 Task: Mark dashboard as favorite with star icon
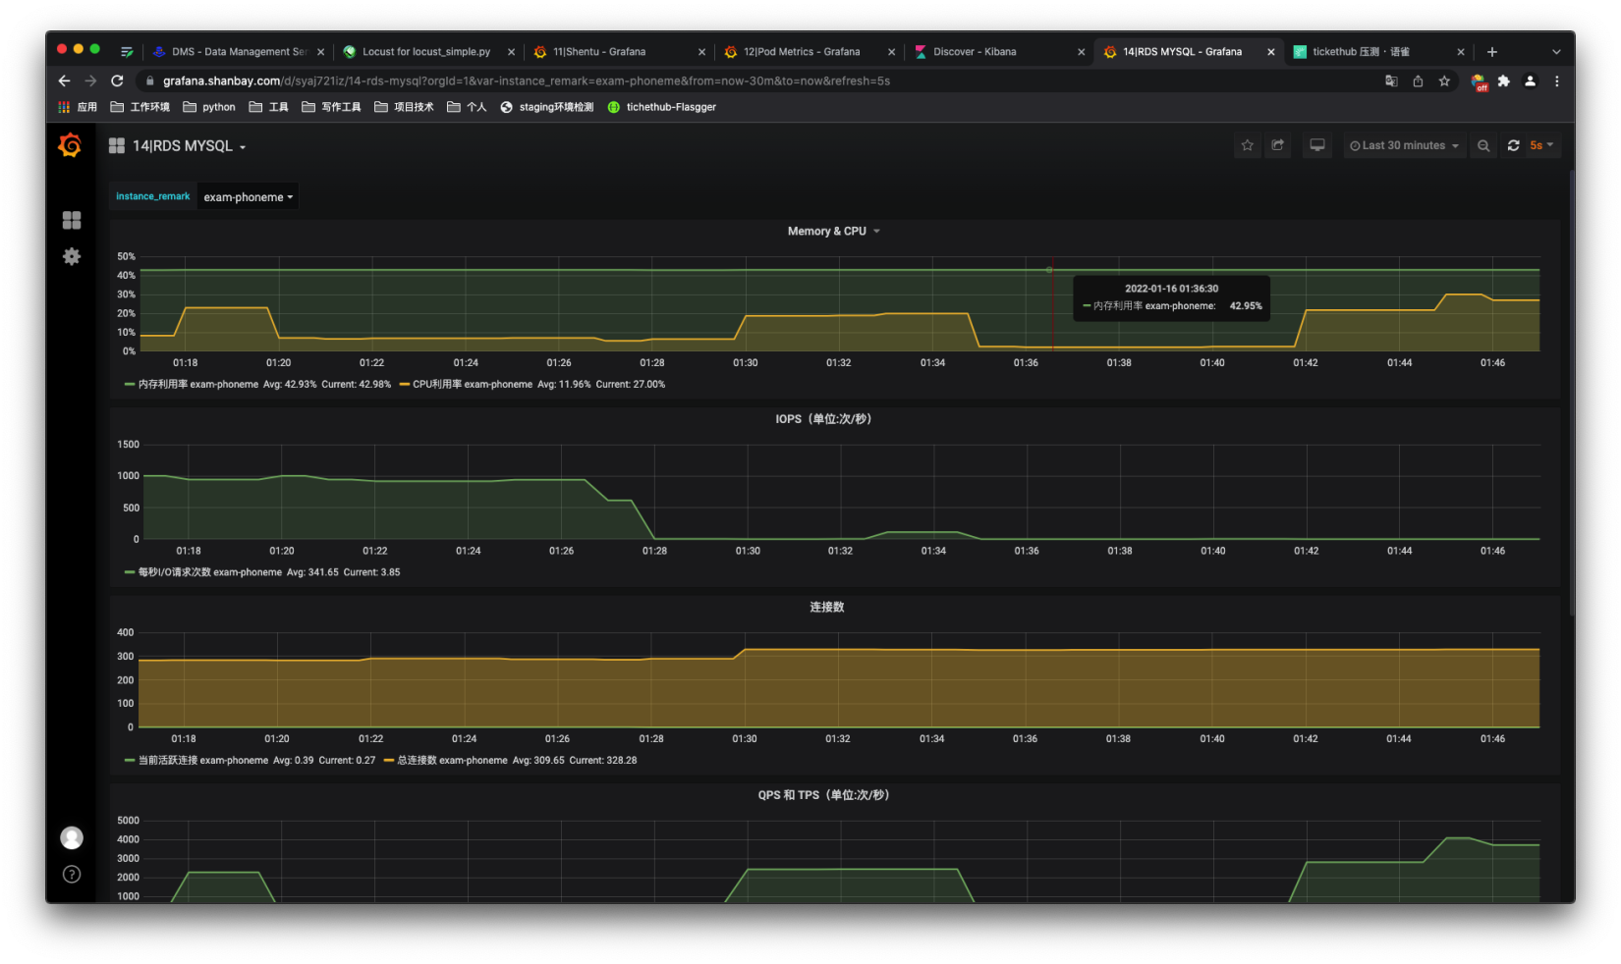coord(1248,145)
